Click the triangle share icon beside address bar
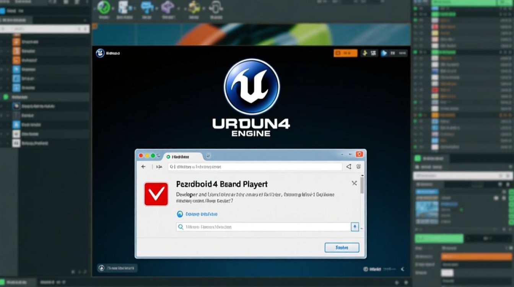The width and height of the screenshot is (514, 287). coord(349,167)
